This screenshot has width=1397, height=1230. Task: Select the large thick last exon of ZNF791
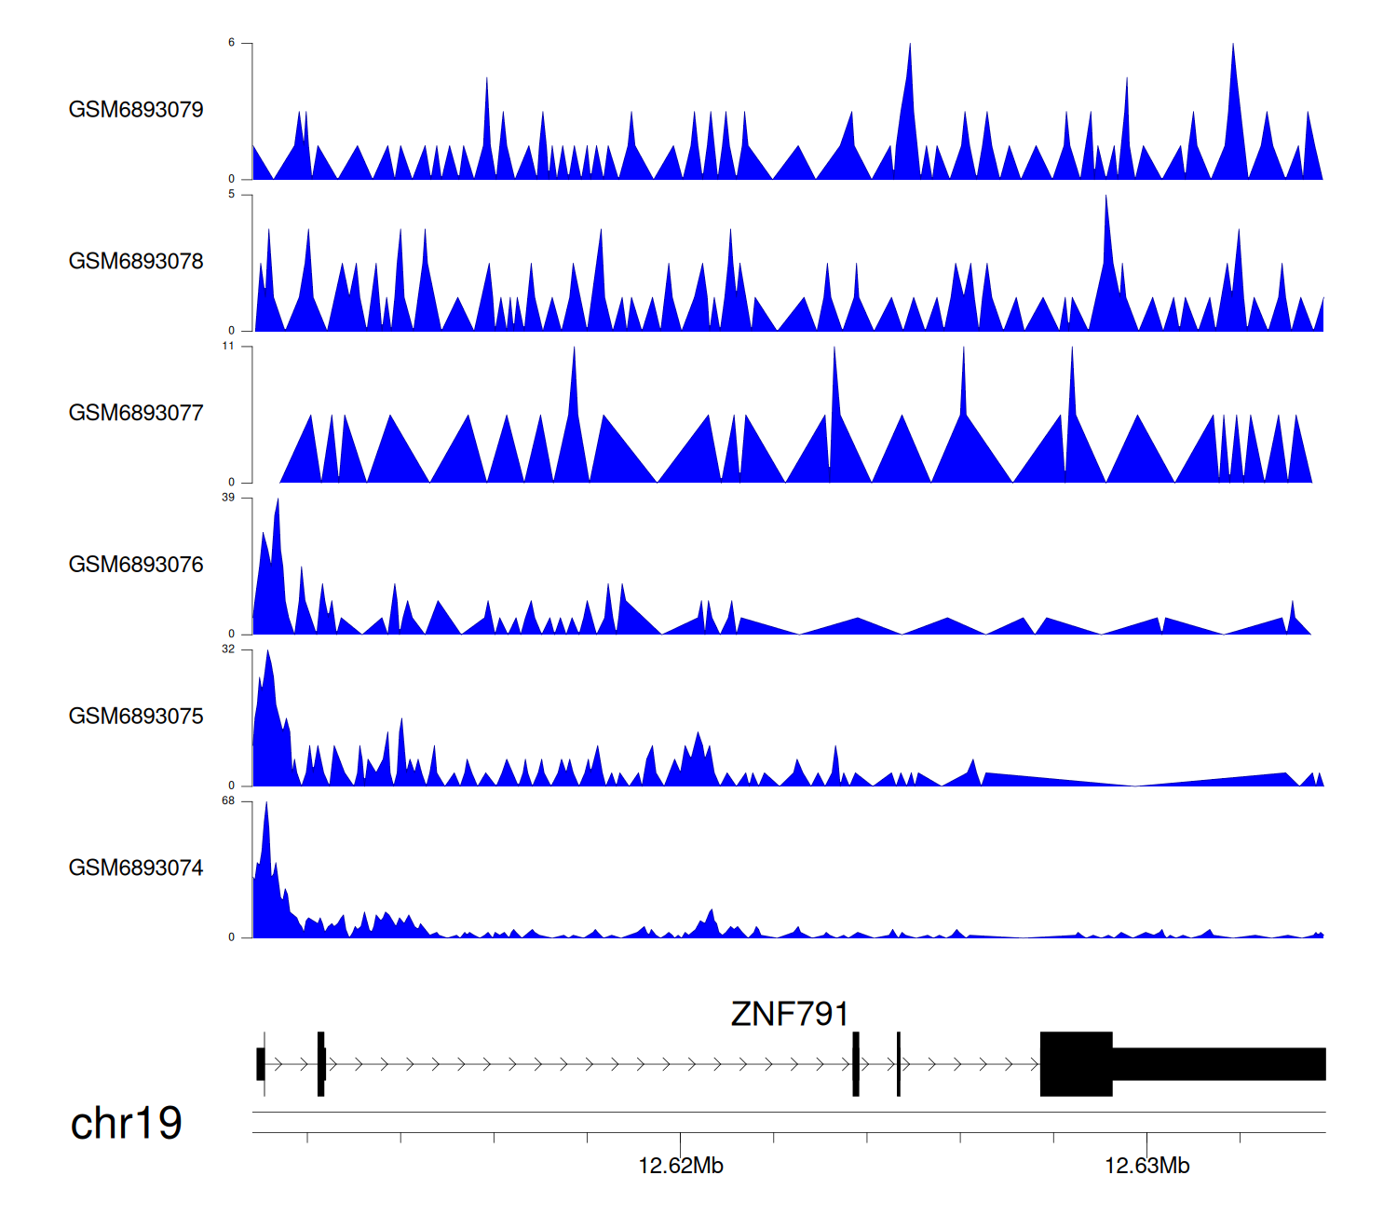(x=1076, y=1063)
